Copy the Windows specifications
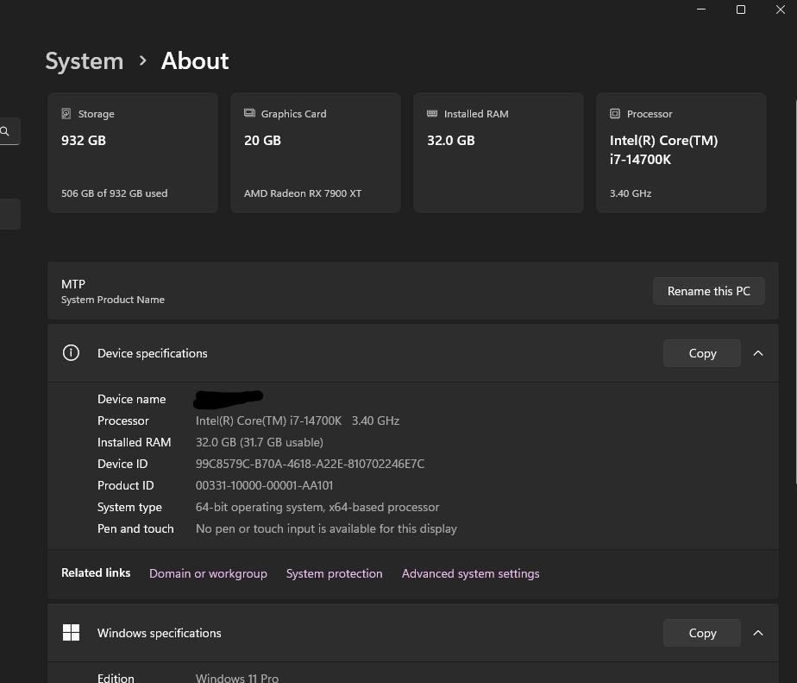 coord(702,633)
